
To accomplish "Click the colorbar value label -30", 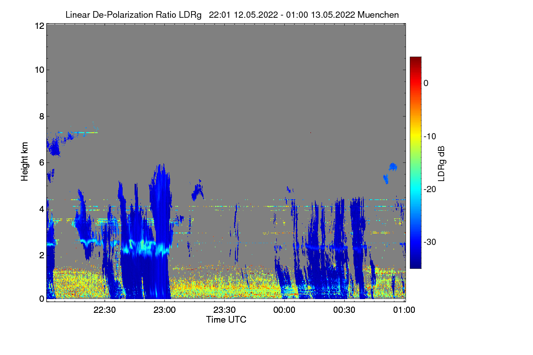I will [430, 242].
